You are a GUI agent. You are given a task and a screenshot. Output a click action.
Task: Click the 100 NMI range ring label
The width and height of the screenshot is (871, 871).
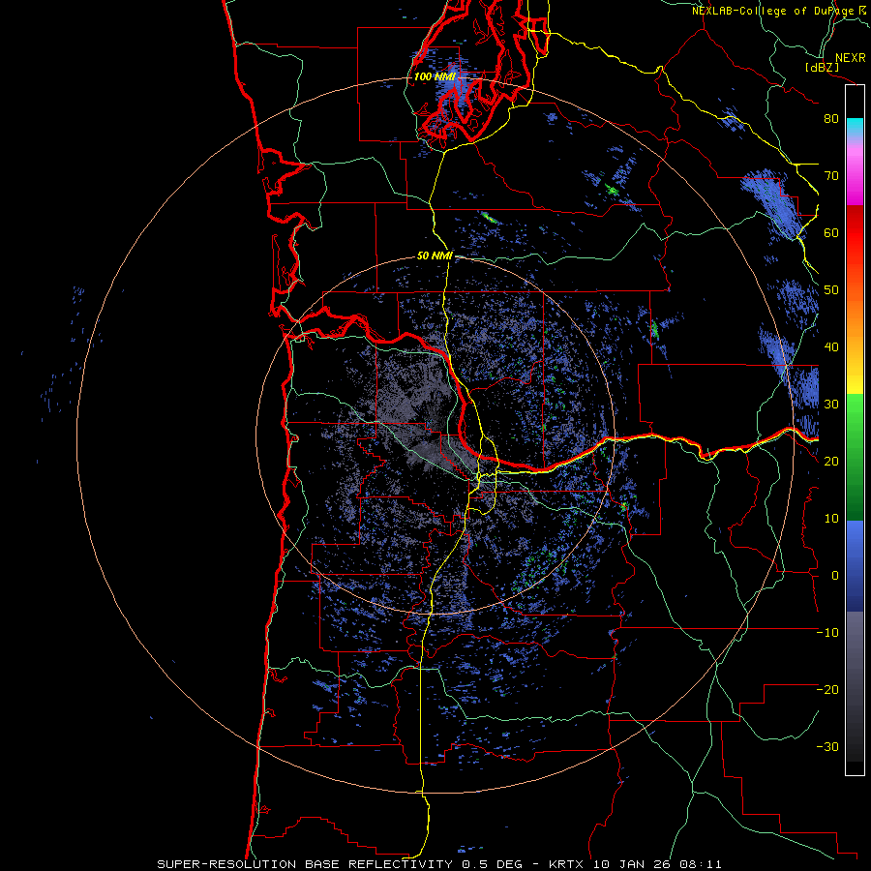point(435,76)
